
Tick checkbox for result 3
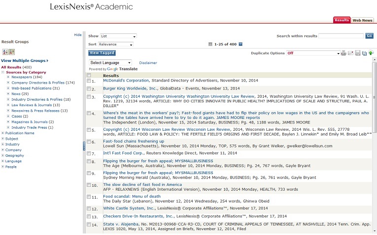(x=89, y=97)
